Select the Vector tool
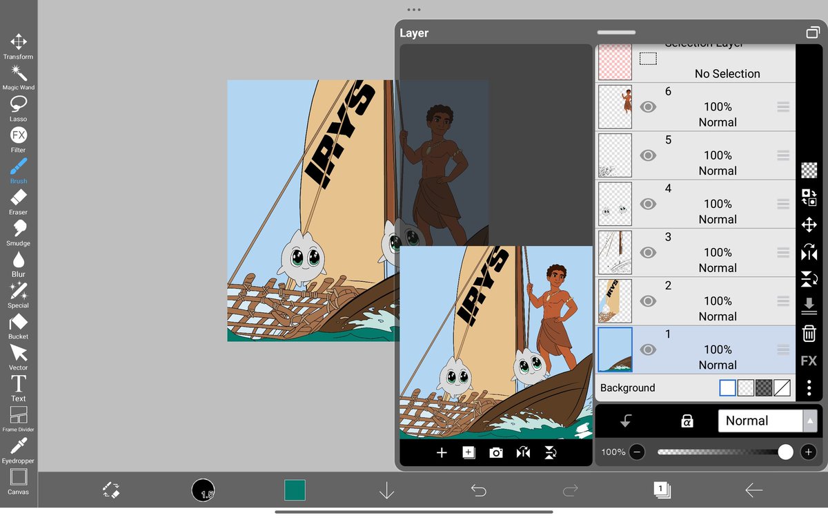 click(19, 357)
